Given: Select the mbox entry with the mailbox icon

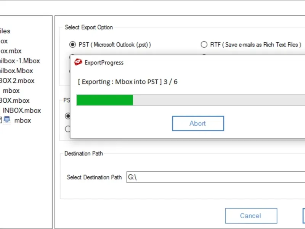Looking at the screenshot, I should (22, 120).
